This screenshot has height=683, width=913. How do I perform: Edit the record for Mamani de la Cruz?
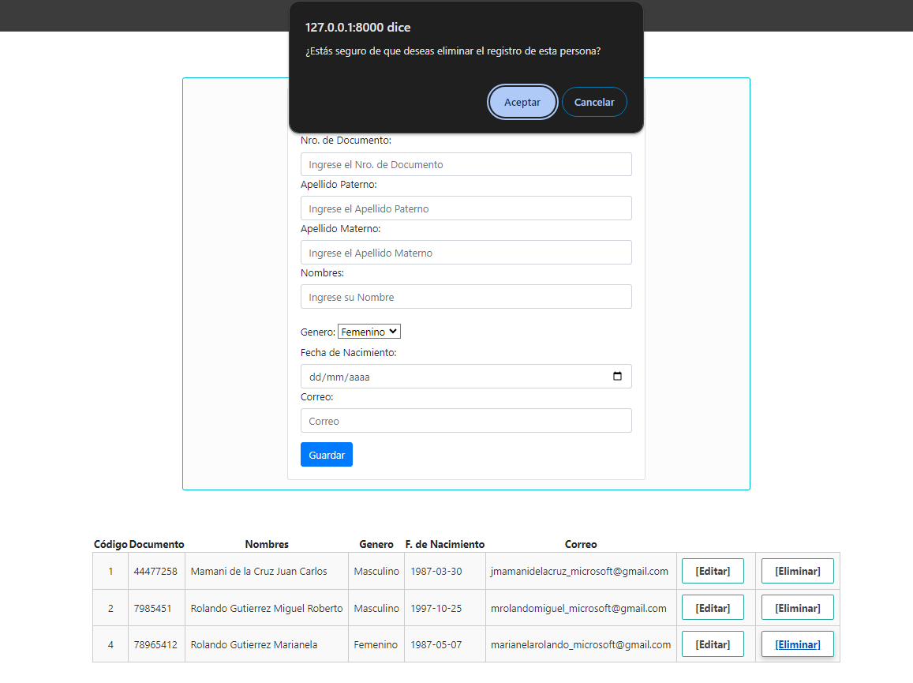click(713, 571)
